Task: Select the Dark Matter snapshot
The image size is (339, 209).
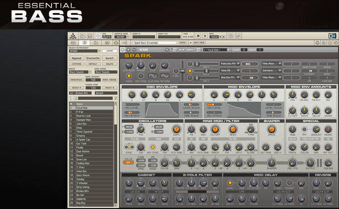Action: (x=91, y=152)
